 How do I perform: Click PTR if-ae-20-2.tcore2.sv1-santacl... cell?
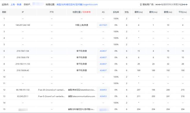click(x=52, y=90)
